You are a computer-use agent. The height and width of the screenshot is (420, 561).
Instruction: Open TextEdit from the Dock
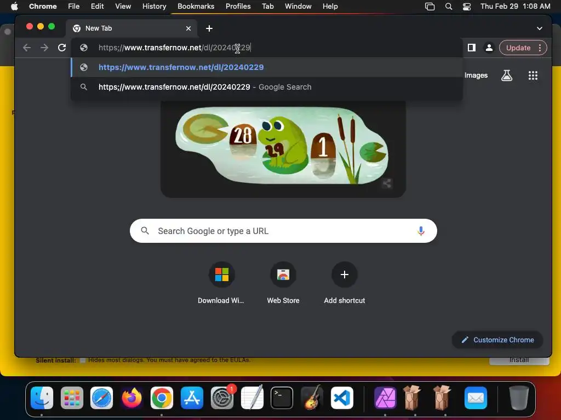[252, 398]
